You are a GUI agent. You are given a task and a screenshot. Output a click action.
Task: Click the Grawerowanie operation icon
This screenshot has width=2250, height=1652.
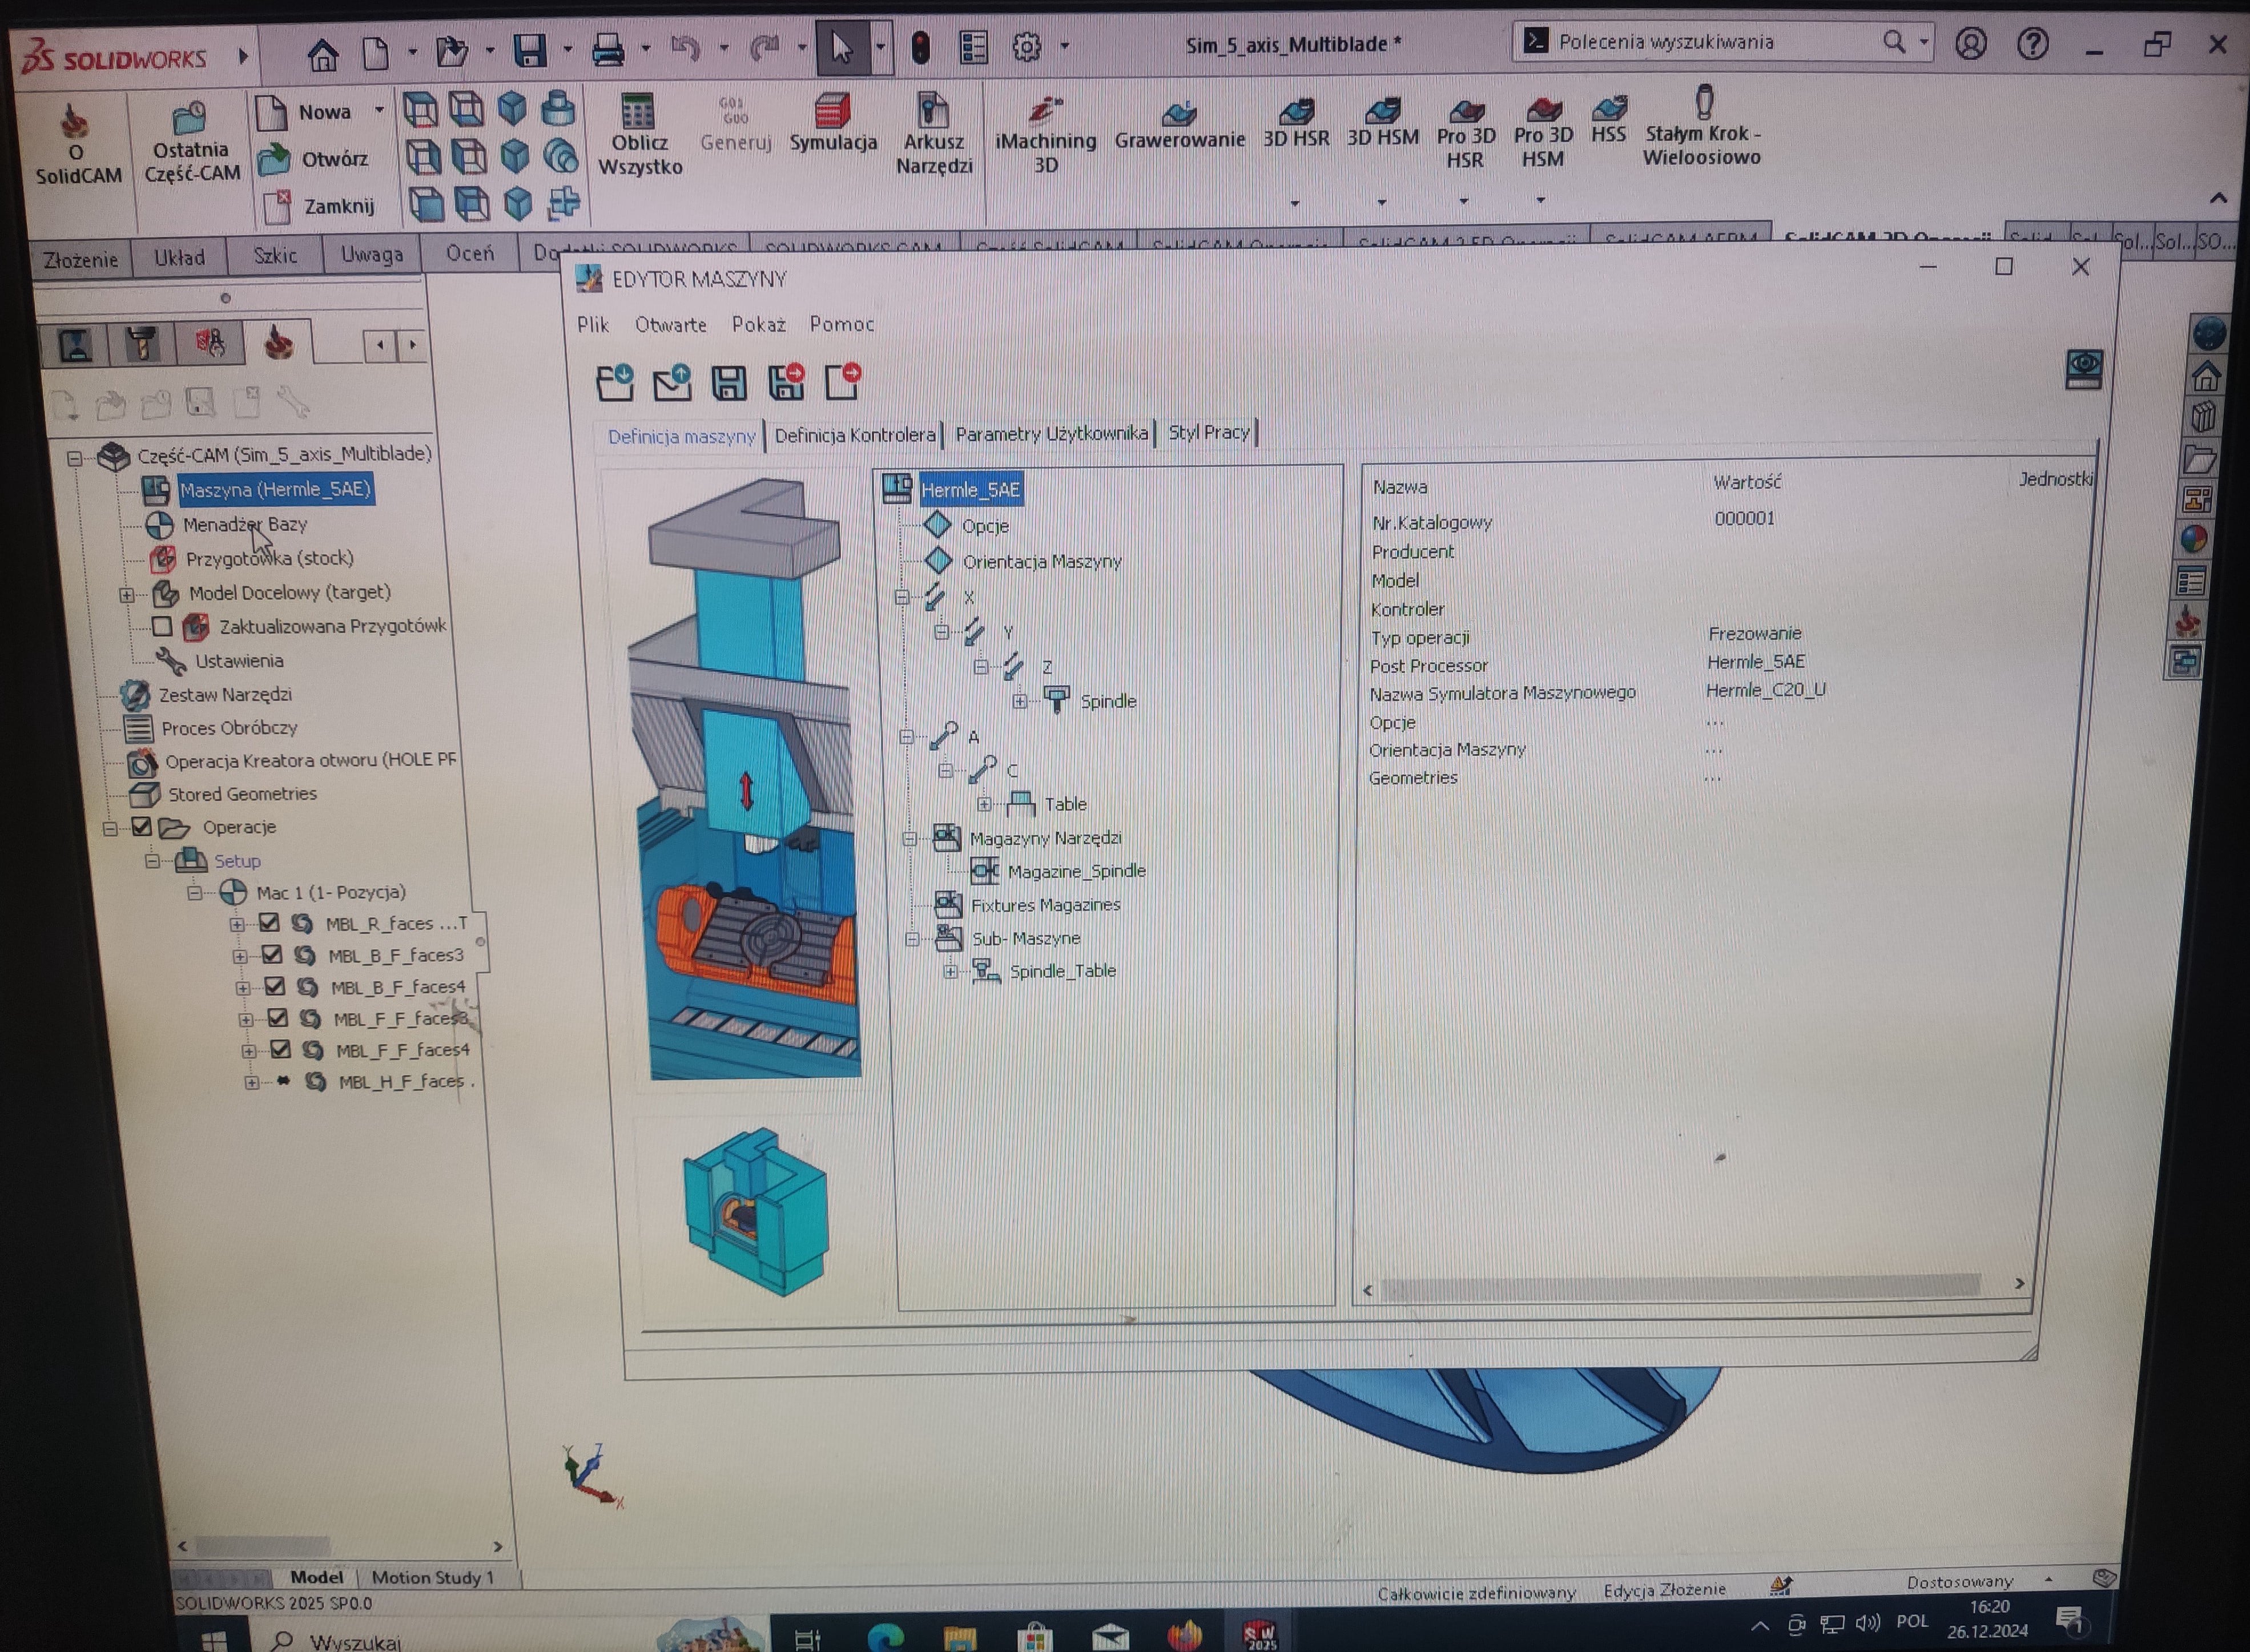pos(1179,112)
